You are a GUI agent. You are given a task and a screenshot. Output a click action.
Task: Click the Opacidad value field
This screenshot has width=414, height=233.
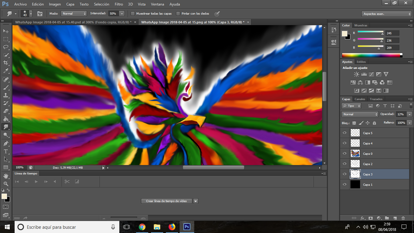click(401, 114)
